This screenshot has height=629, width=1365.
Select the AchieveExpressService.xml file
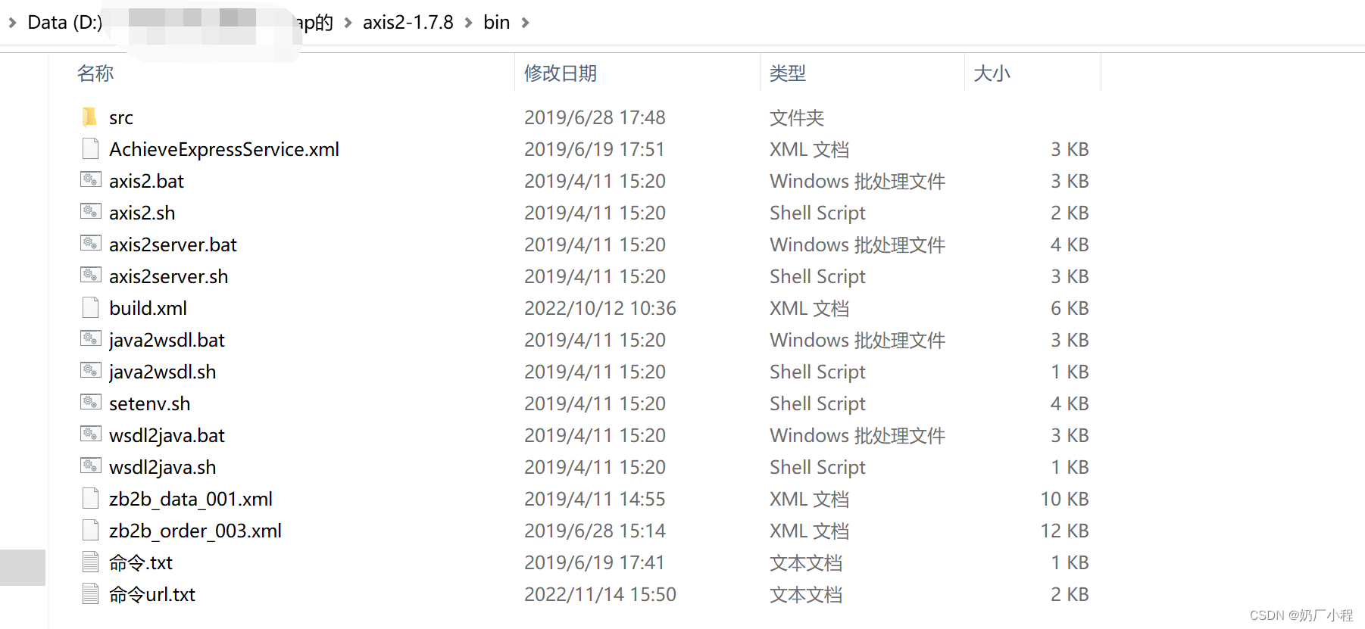[x=225, y=149]
